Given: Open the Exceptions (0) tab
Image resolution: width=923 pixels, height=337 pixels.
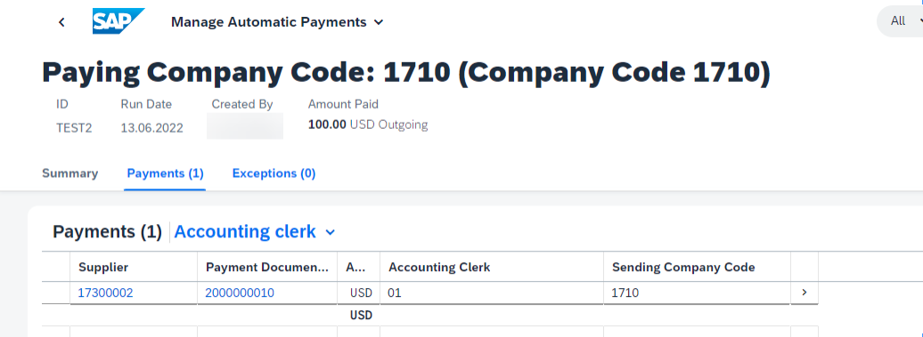Looking at the screenshot, I should click(x=274, y=173).
